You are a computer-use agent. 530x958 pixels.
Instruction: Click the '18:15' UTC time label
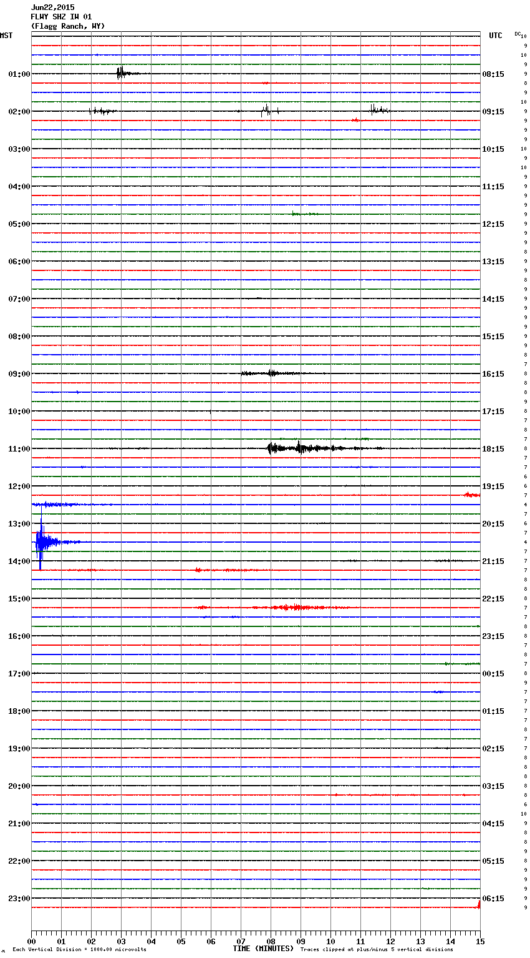tap(493, 449)
